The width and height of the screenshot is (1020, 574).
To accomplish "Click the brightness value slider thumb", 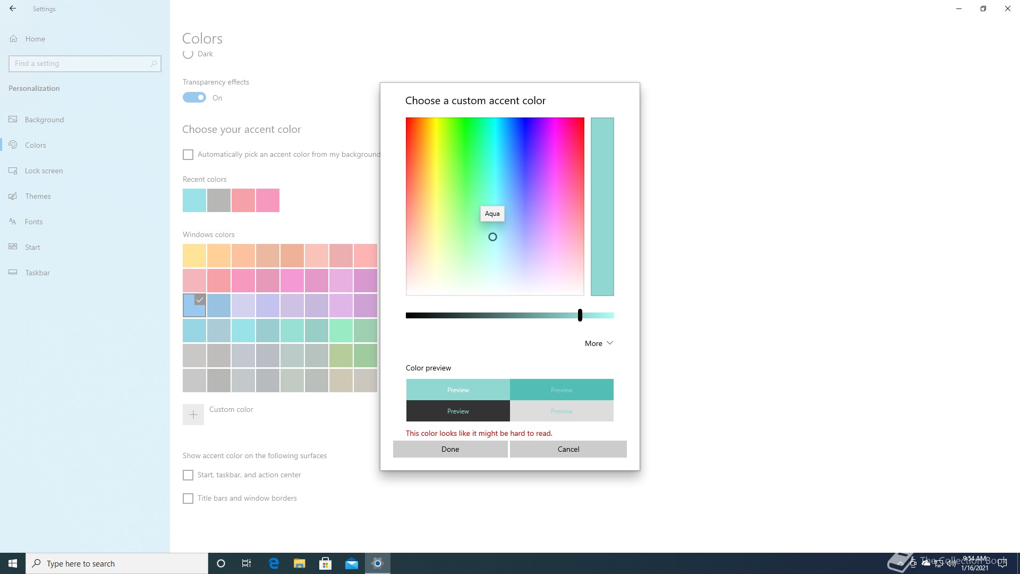I will coord(580,315).
